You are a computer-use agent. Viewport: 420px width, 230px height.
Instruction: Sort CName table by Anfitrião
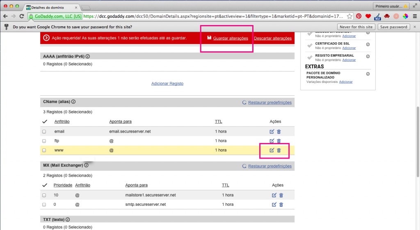coord(62,122)
